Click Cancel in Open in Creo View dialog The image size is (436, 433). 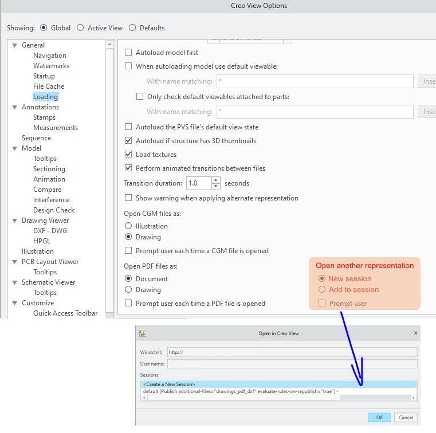(x=406, y=418)
